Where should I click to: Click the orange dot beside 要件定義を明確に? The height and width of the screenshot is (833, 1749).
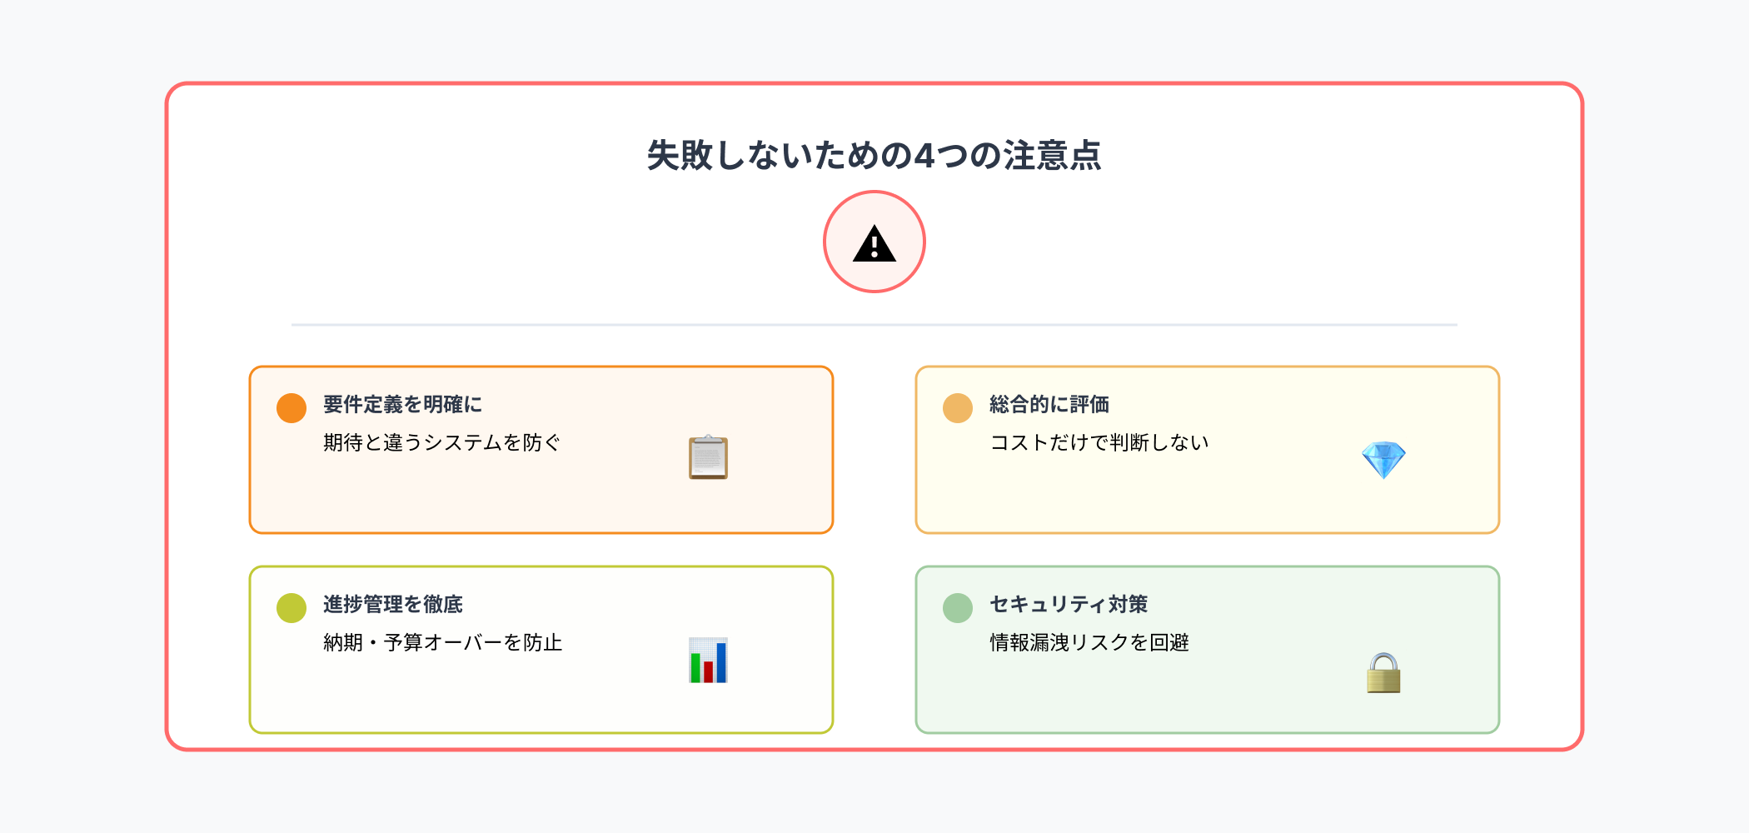(x=291, y=408)
